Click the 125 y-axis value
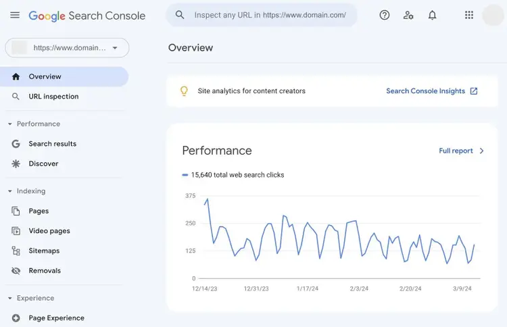 coord(191,251)
